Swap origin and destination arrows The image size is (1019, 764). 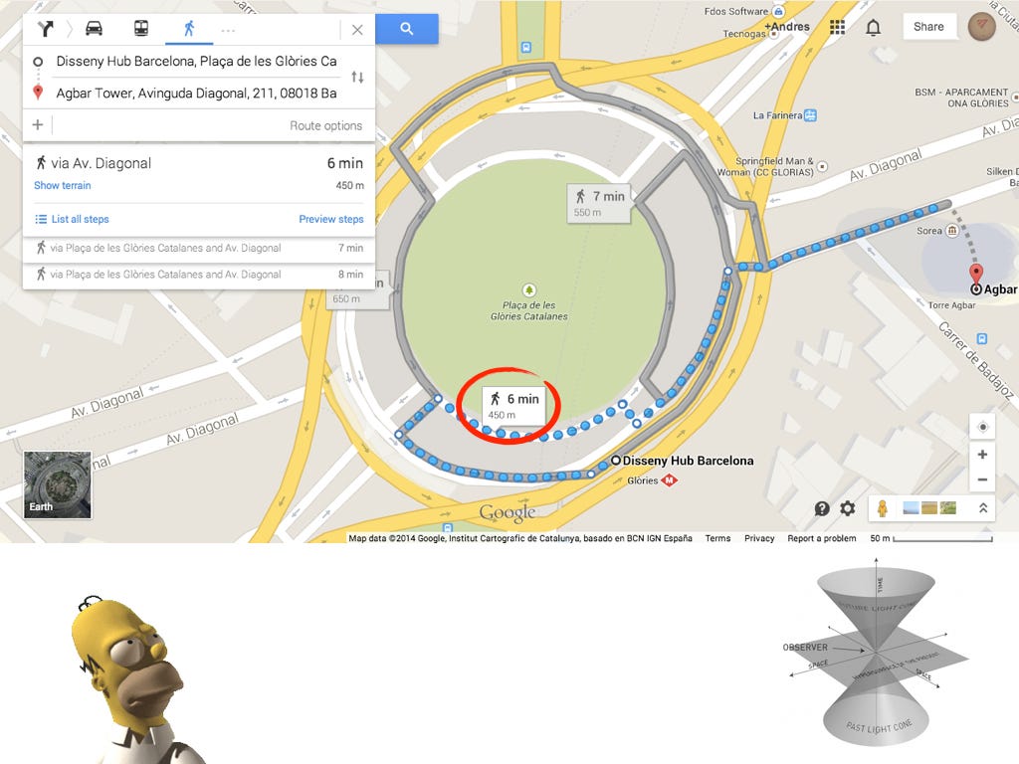[x=357, y=78]
